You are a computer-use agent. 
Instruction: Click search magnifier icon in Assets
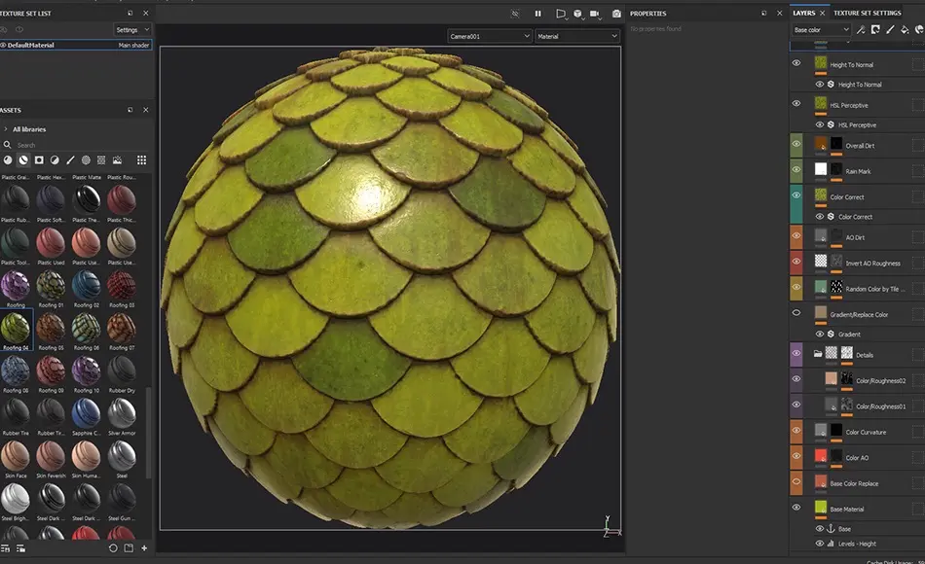(x=8, y=145)
